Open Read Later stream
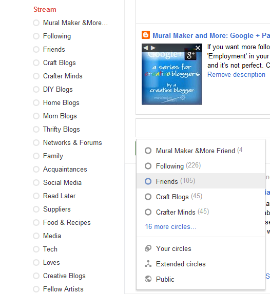This screenshot has height=294, width=270. 54,196
